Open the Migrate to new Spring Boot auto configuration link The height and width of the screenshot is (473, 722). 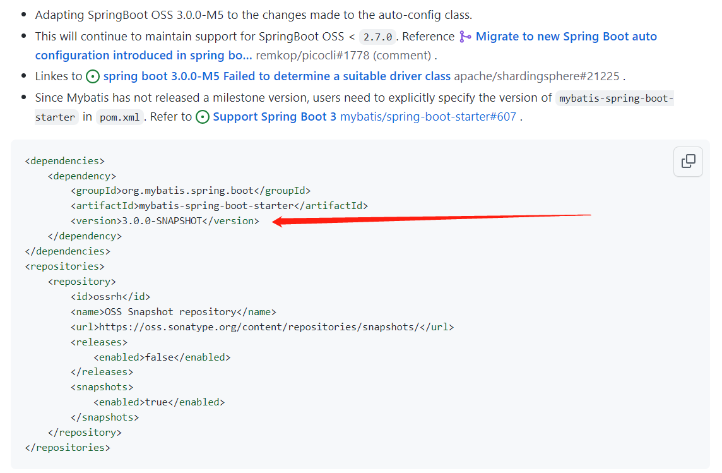click(565, 36)
